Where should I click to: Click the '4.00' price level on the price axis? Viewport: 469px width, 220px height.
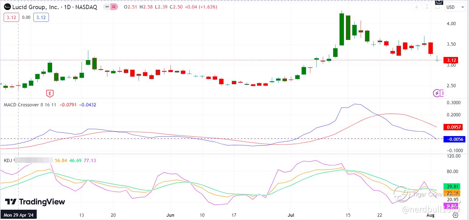point(452,24)
